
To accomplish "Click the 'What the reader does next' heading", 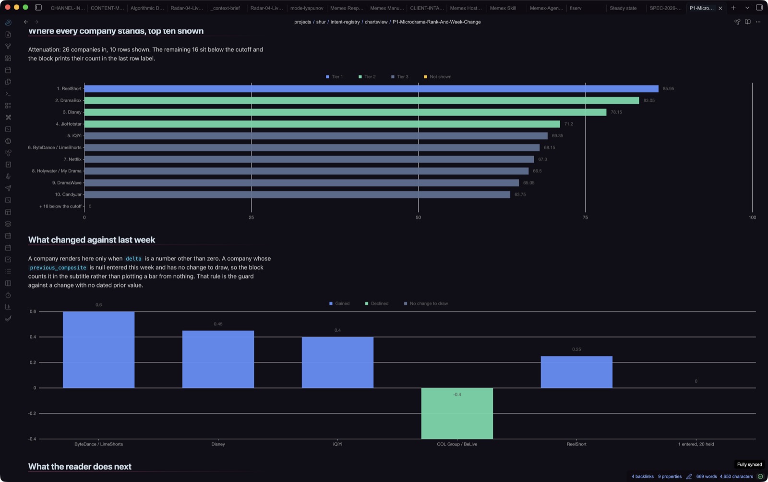I will pyautogui.click(x=80, y=467).
